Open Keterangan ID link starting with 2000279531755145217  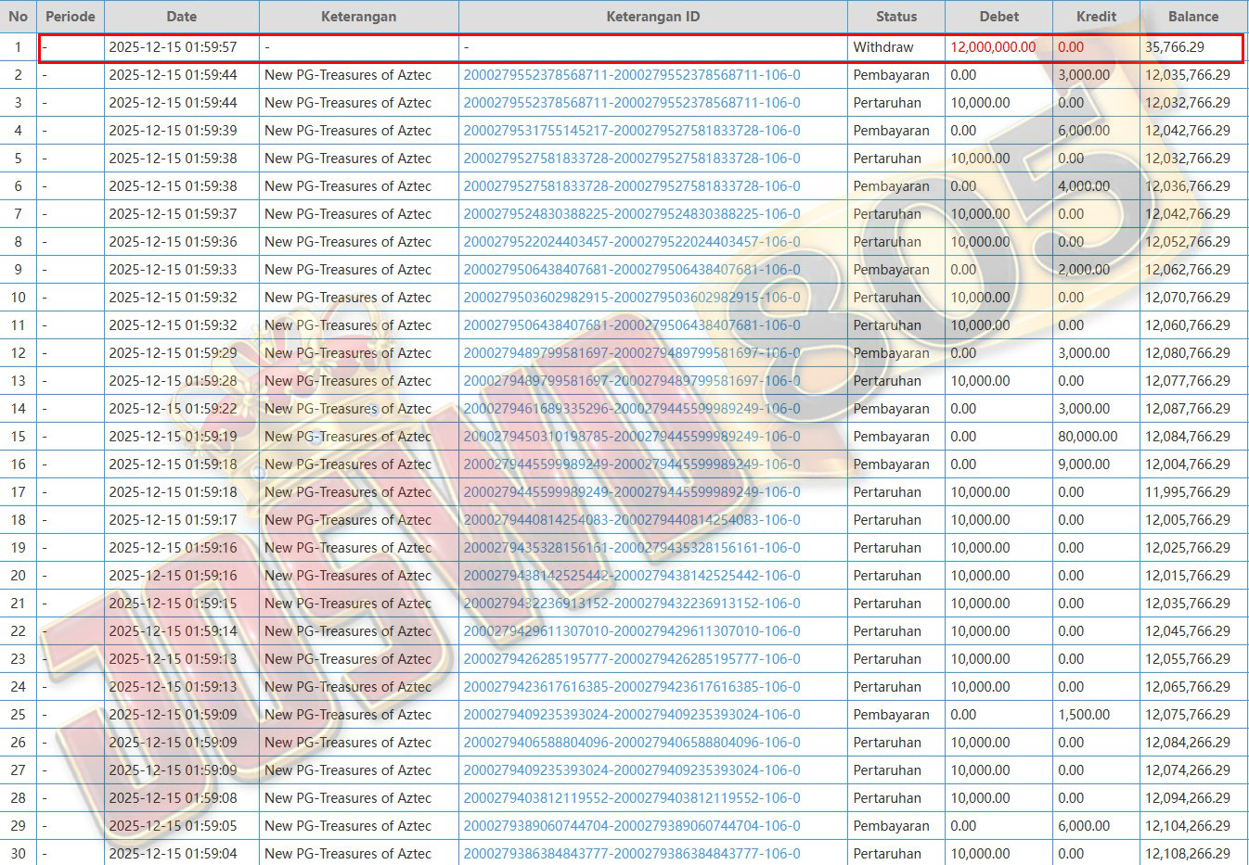click(631, 131)
